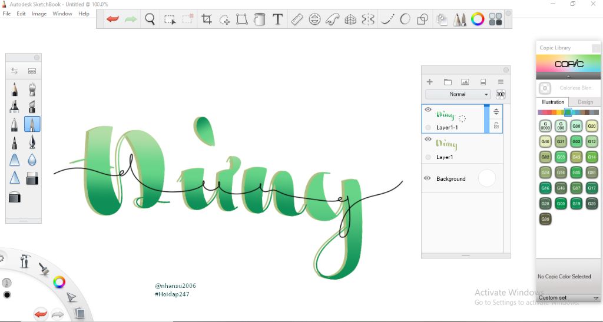
Task: Select the Colorless Blender marker
Action: point(545,88)
